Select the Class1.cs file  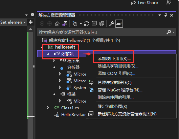(x=70, y=108)
